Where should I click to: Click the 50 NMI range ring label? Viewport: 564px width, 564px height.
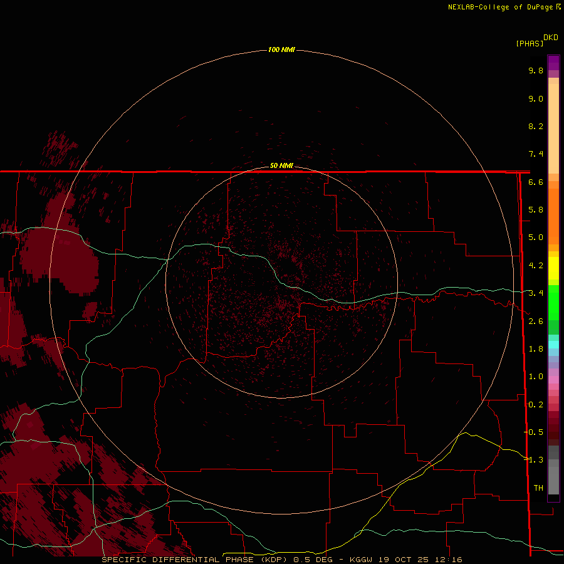click(281, 165)
